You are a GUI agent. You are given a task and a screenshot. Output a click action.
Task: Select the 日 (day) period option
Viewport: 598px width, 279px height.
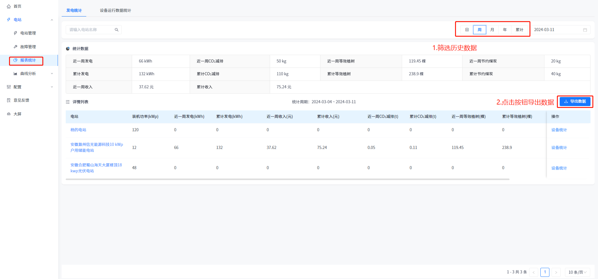(467, 30)
